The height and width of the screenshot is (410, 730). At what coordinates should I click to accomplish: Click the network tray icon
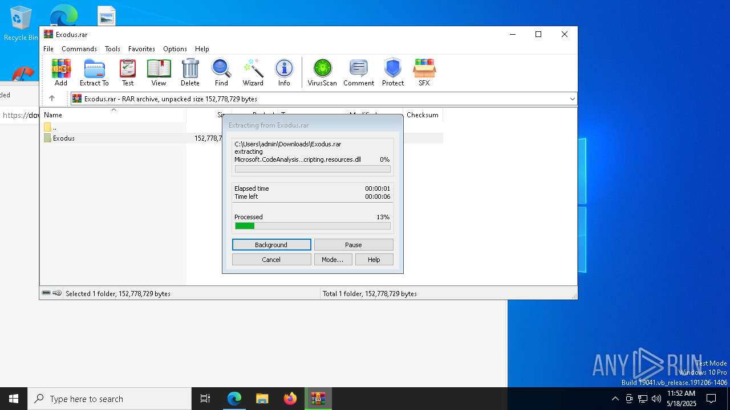click(x=643, y=399)
